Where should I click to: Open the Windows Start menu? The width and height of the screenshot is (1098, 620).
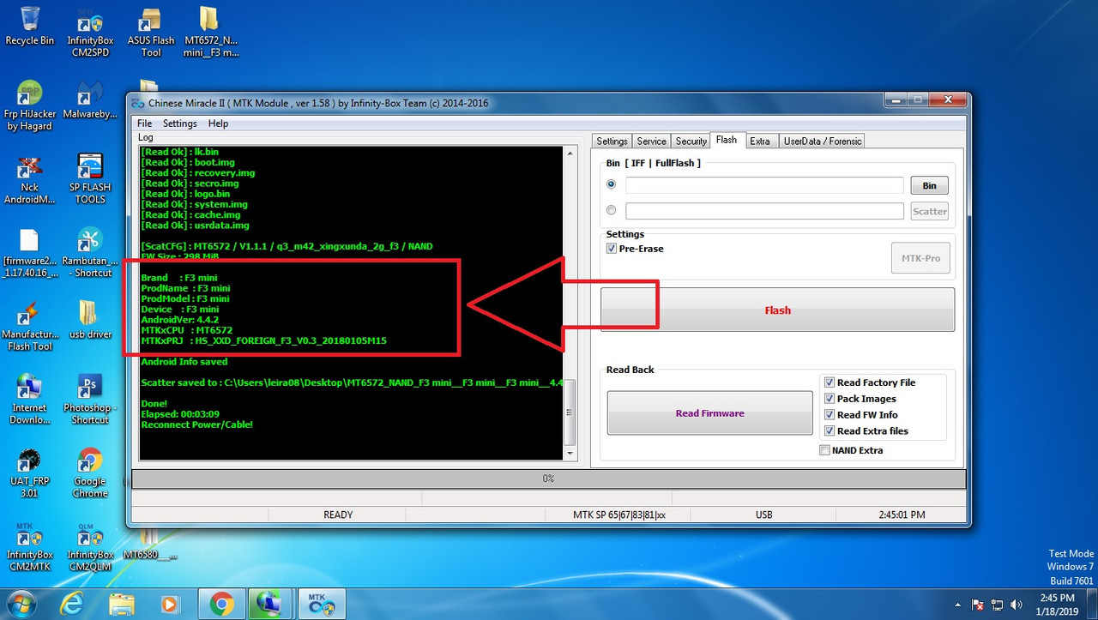tap(23, 604)
